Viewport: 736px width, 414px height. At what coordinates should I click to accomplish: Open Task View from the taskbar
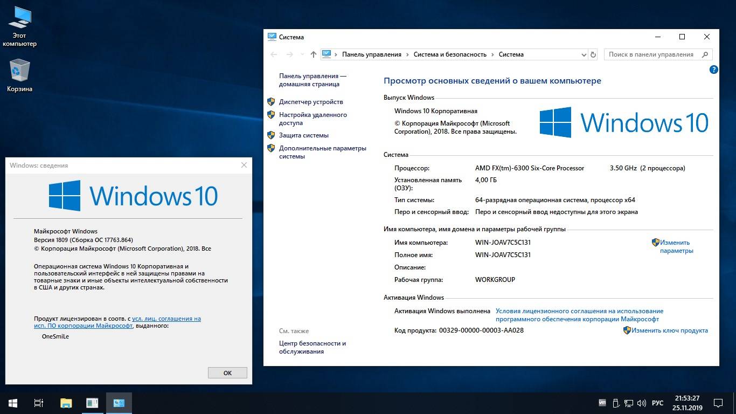click(39, 403)
